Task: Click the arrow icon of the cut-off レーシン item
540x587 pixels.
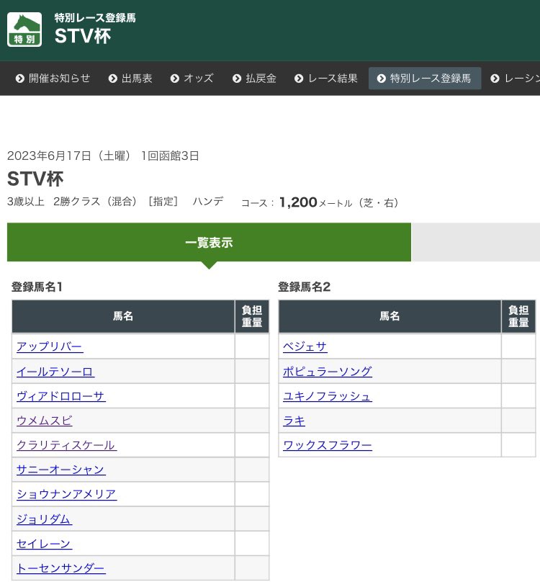Action: 495,79
